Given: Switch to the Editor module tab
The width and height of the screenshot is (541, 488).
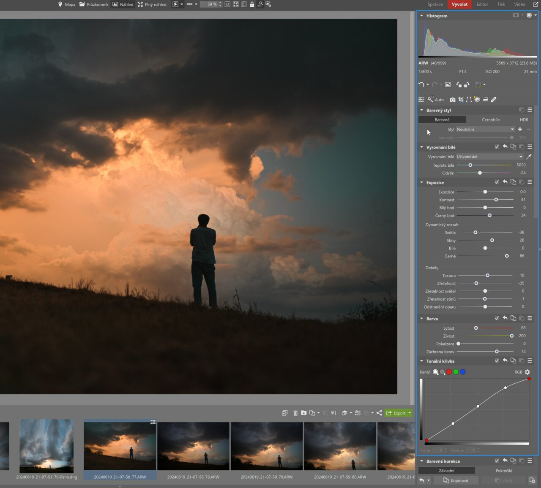Looking at the screenshot, I should 482,4.
